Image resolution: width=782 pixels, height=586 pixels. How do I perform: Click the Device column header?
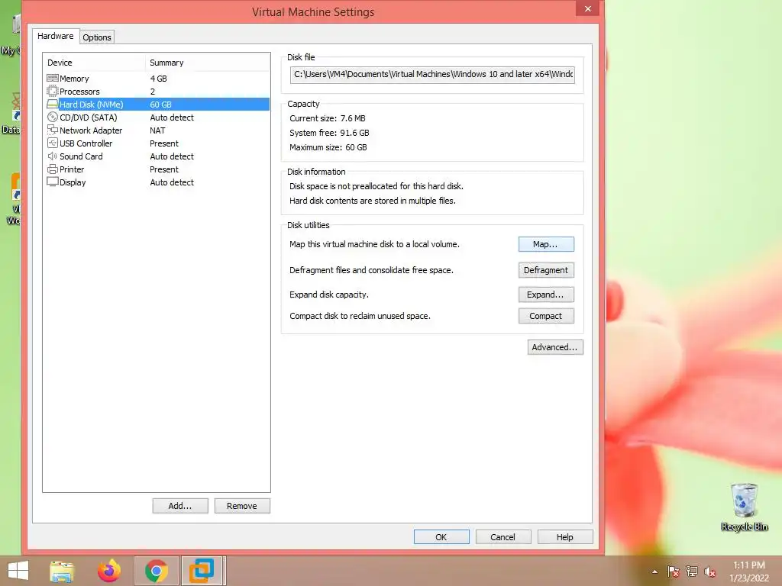point(95,63)
